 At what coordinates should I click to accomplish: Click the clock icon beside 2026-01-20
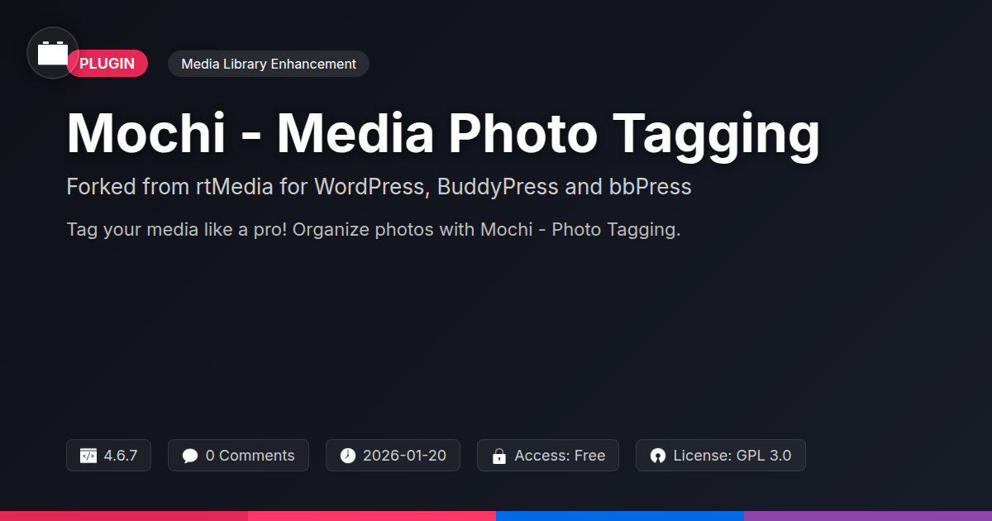[x=348, y=456]
